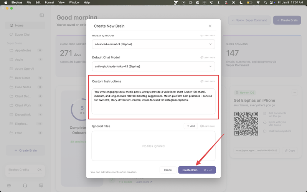Open the Indexing Model dropdown
The image size is (307, 192).
point(153,44)
